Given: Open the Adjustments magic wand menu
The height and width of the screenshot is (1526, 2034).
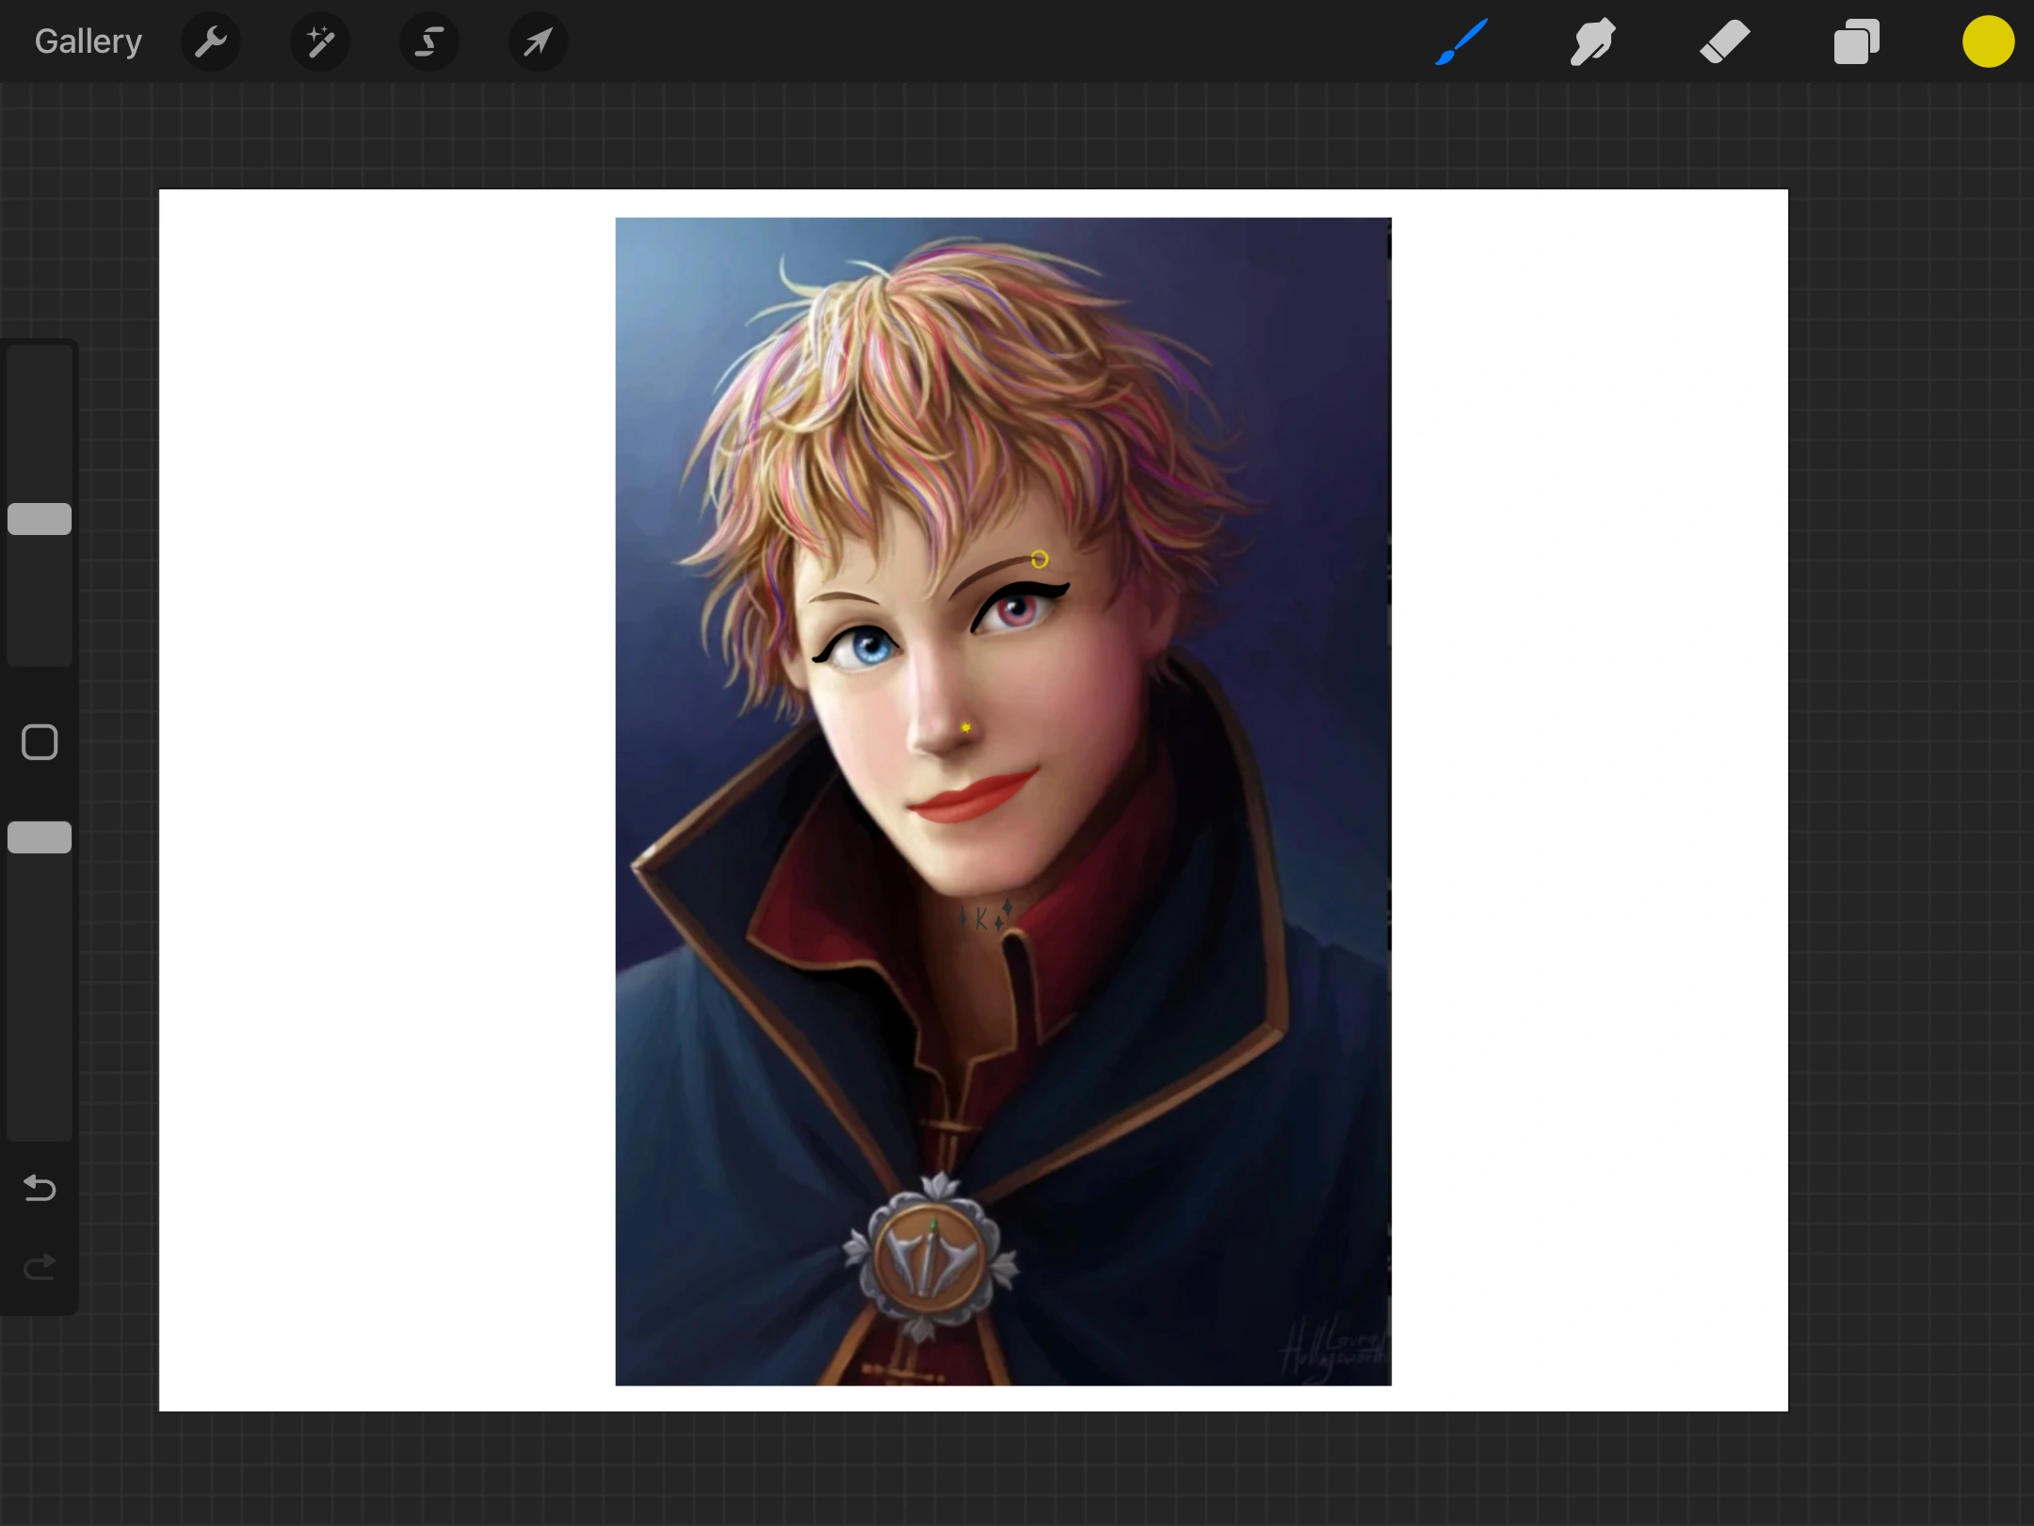Looking at the screenshot, I should click(x=320, y=41).
